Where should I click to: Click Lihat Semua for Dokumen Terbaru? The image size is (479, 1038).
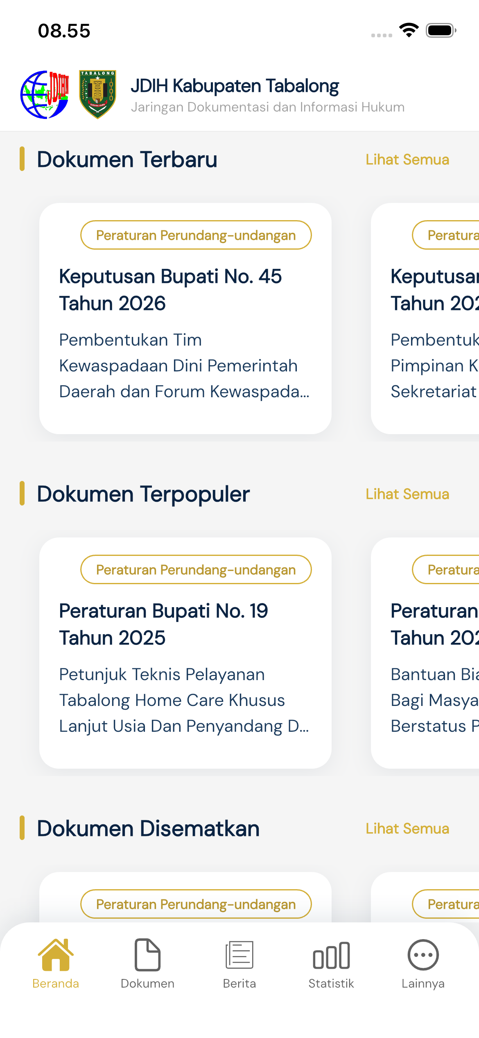[407, 159]
